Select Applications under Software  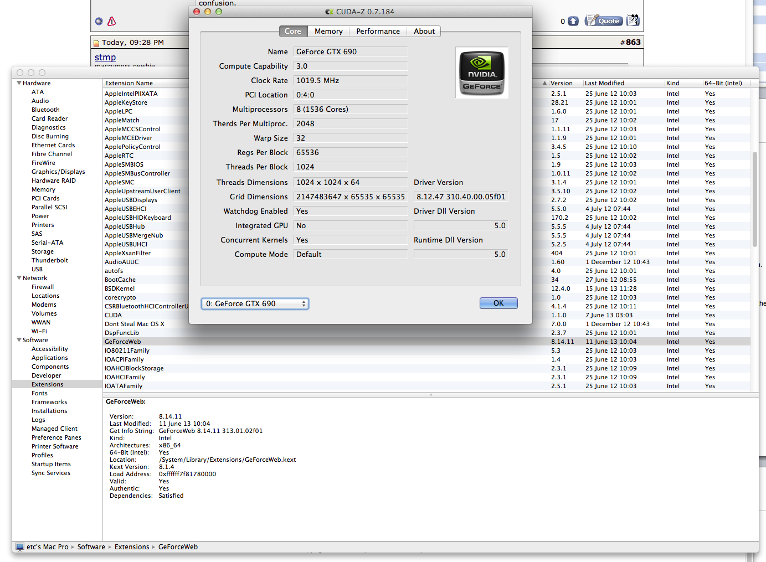point(50,358)
